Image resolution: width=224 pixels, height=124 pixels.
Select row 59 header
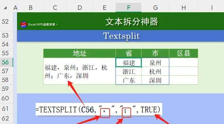click(x=6, y=89)
